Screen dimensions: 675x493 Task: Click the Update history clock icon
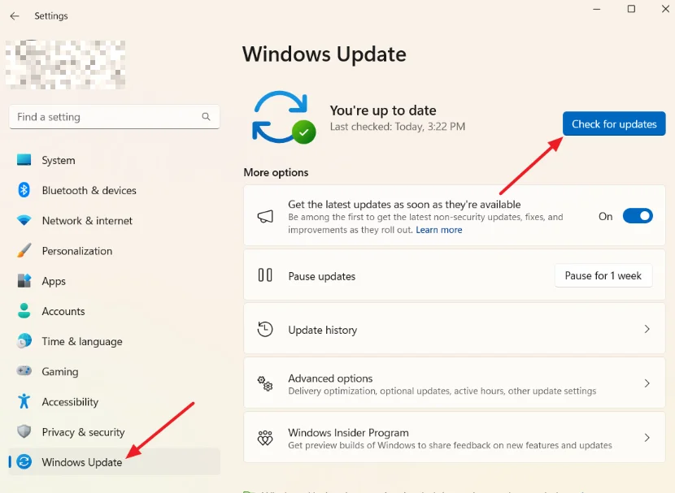[x=265, y=329]
